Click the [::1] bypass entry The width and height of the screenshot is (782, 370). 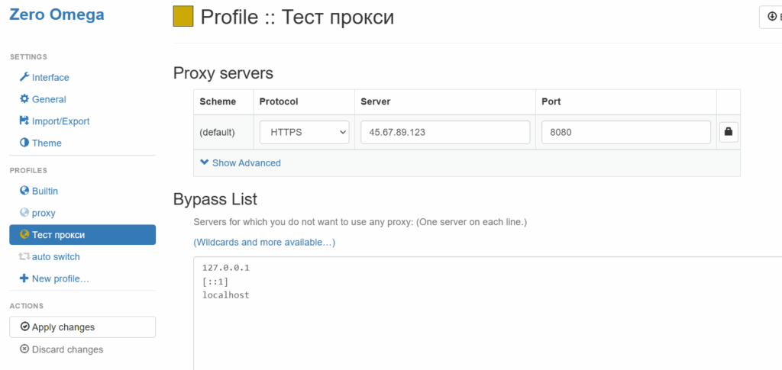pyautogui.click(x=215, y=282)
